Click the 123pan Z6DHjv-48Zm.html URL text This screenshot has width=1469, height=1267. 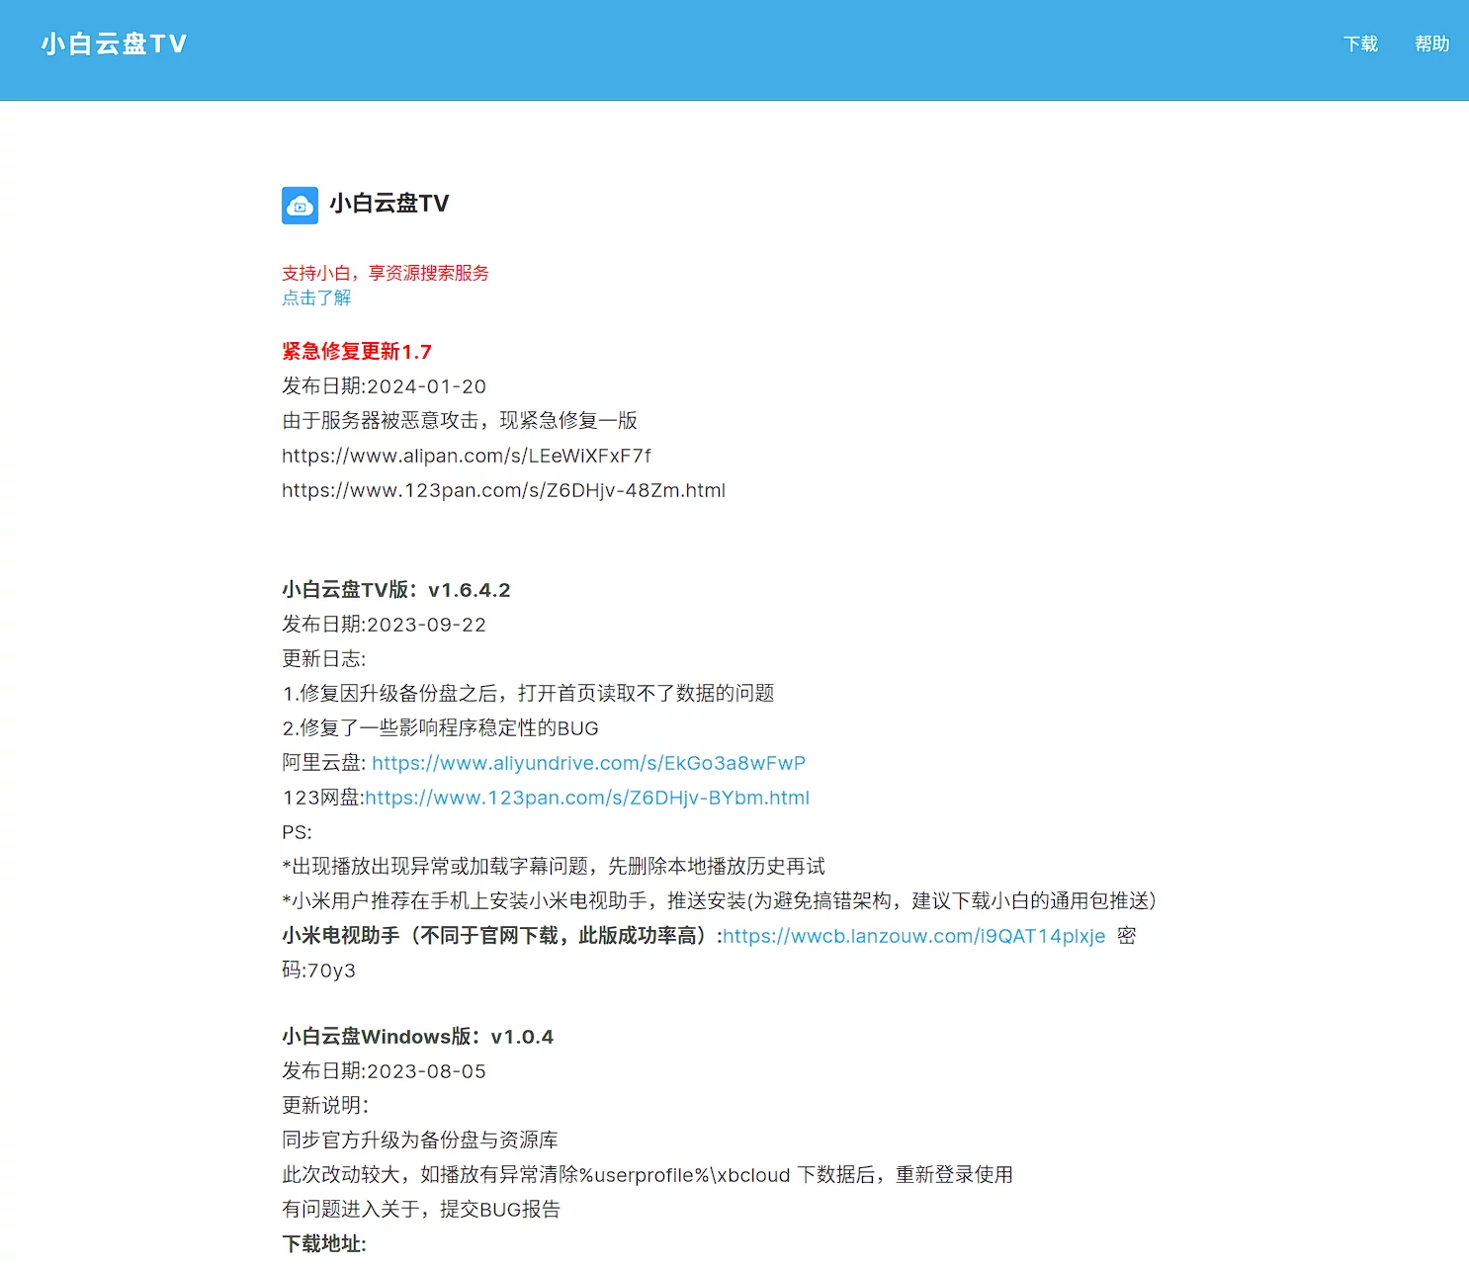[x=503, y=490]
